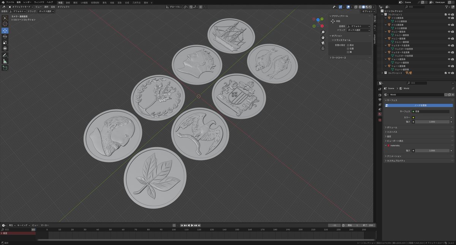Open the Texture properties tab icon

click(380, 120)
